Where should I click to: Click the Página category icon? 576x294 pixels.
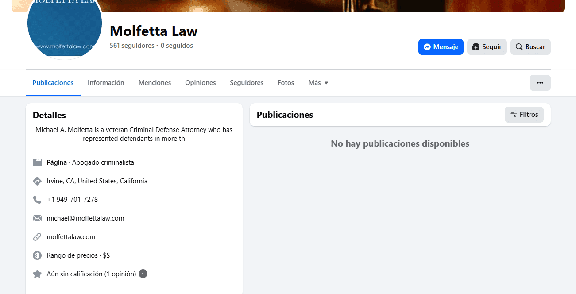point(37,162)
